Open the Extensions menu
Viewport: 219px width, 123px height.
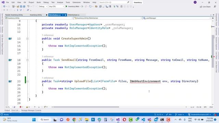click(x=77, y=2)
